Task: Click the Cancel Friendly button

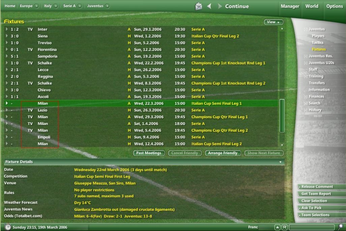Action: click(185, 153)
